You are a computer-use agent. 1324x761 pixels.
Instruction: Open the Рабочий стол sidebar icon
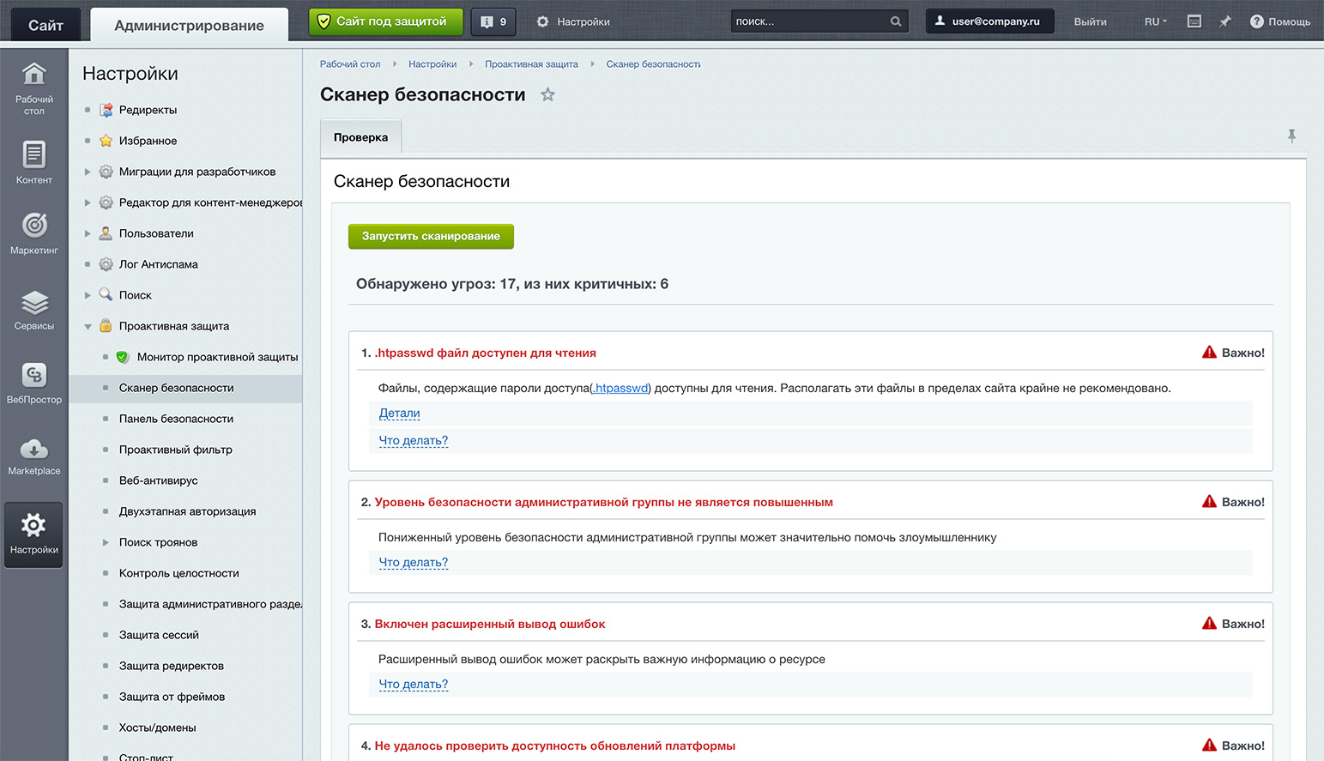coord(33,88)
